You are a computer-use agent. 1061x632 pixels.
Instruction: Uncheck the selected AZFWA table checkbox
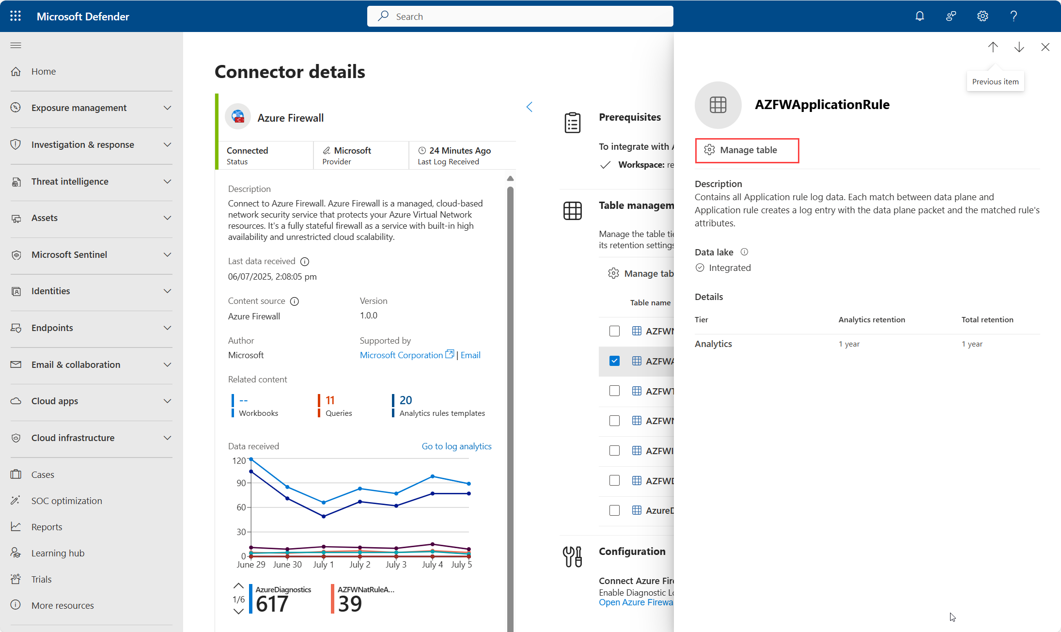pyautogui.click(x=614, y=361)
